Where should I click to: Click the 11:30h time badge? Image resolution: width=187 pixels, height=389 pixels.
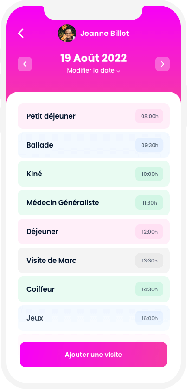coord(149,203)
